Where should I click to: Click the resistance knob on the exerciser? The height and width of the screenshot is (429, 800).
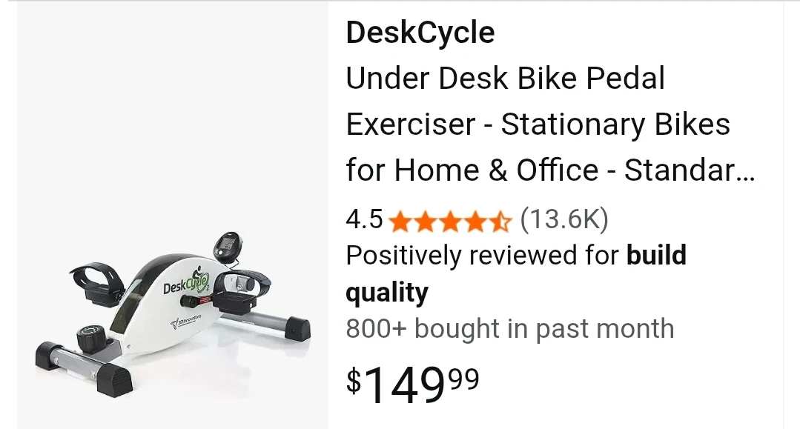pos(92,338)
